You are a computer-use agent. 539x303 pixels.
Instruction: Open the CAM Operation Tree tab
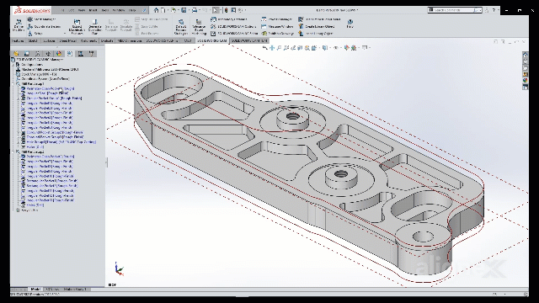pos(81,54)
